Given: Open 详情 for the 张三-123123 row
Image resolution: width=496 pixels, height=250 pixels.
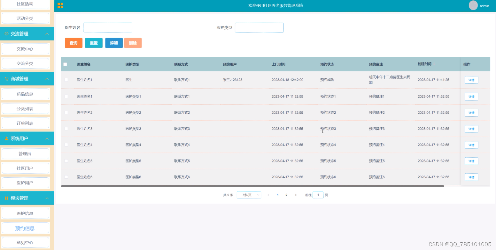Looking at the screenshot, I should [x=471, y=80].
